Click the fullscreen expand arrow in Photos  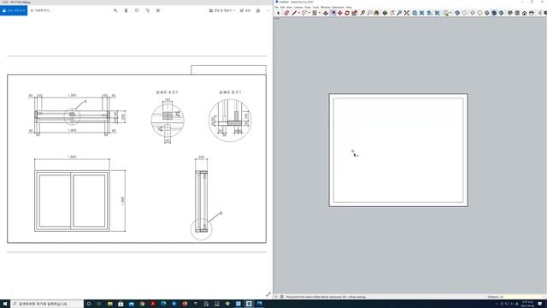click(268, 294)
